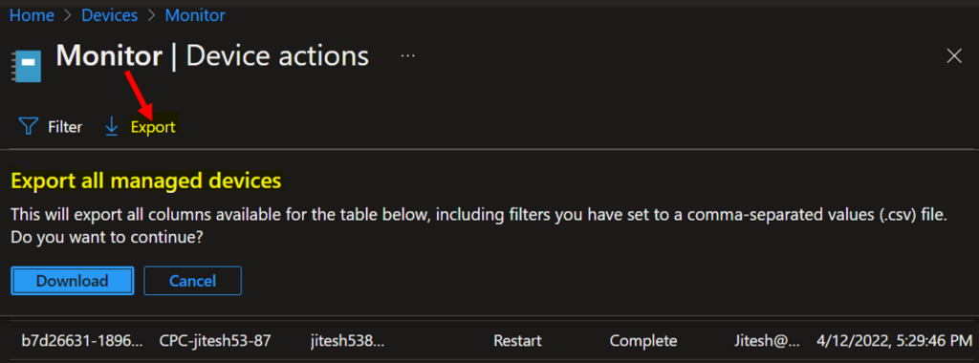Screen dimensions: 979x363
Task: Cancel the export dialog
Action: coord(192,281)
